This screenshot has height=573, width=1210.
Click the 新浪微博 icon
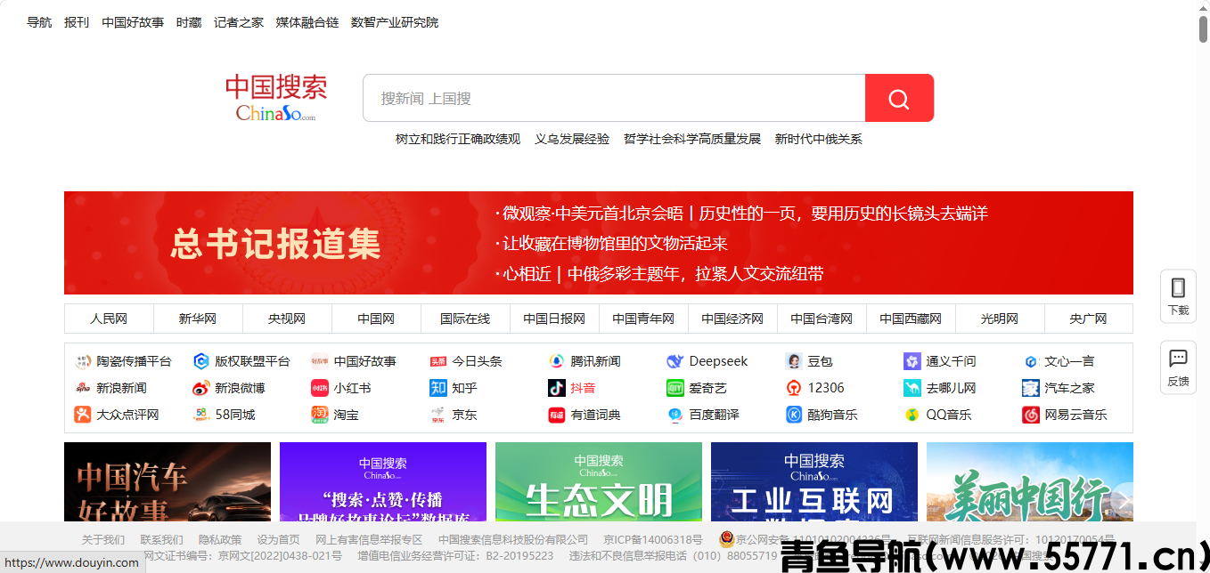201,388
